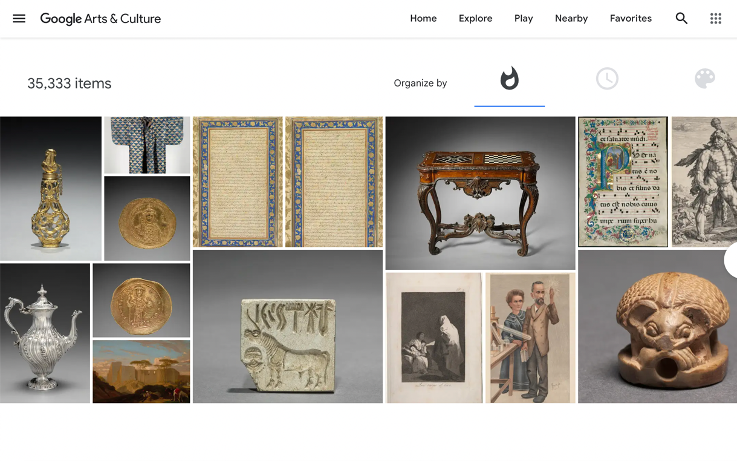Viewport: 737px width, 461px height.
Task: Click the Google Arts & Culture logo
Action: pos(100,19)
